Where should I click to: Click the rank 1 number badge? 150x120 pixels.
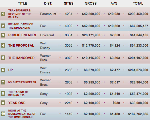[3, 14]
